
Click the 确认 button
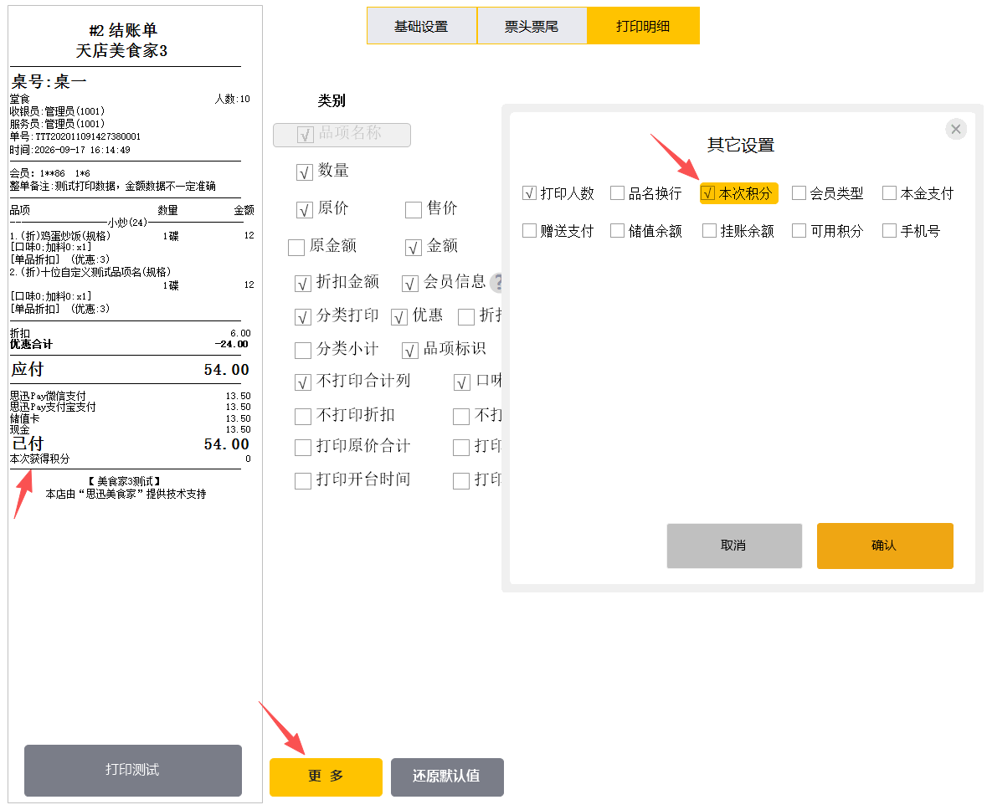885,546
